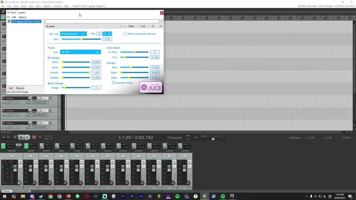Open the No preset dropdown
This screenshot has height=200, width=356.
coord(84,26)
